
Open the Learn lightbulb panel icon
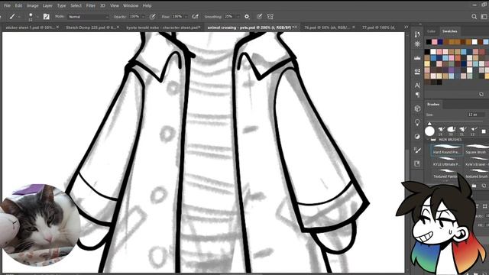point(417,122)
